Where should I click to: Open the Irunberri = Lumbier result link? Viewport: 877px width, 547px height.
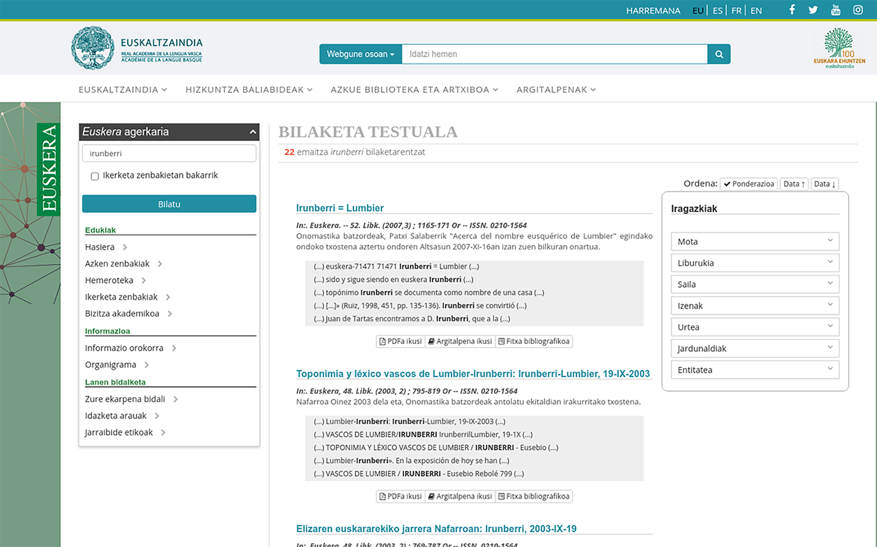point(340,208)
